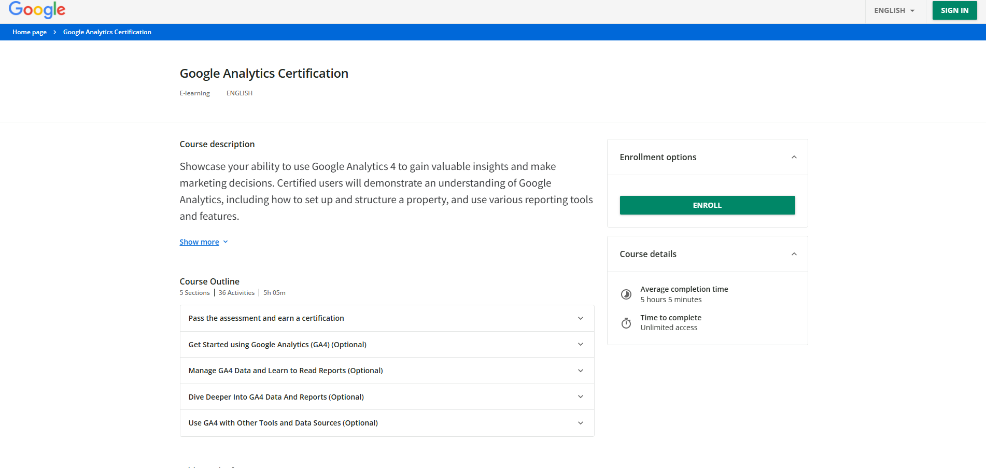Click the Average completion time label

[x=684, y=289]
